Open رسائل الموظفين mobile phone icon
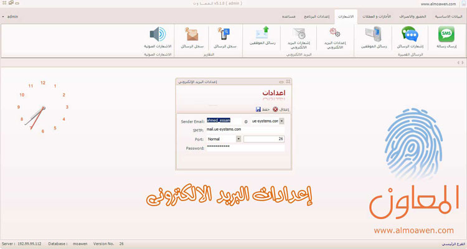This screenshot has width=467, height=249. coord(374,34)
